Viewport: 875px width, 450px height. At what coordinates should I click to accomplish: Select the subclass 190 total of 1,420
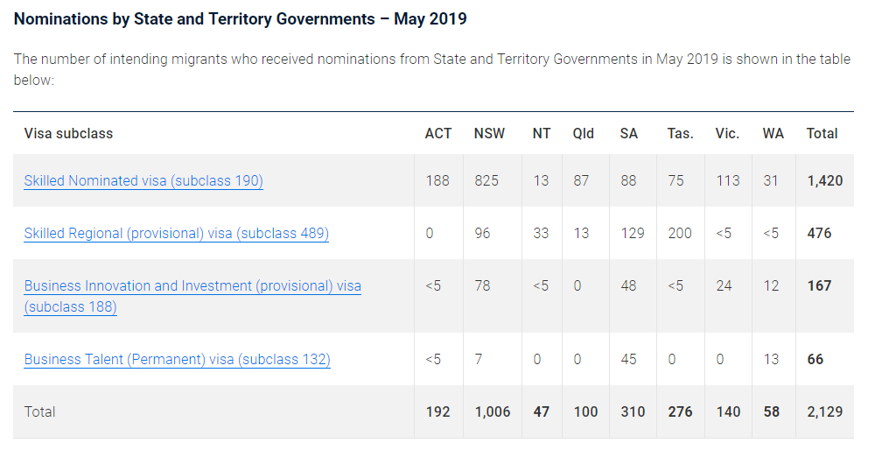point(824,181)
